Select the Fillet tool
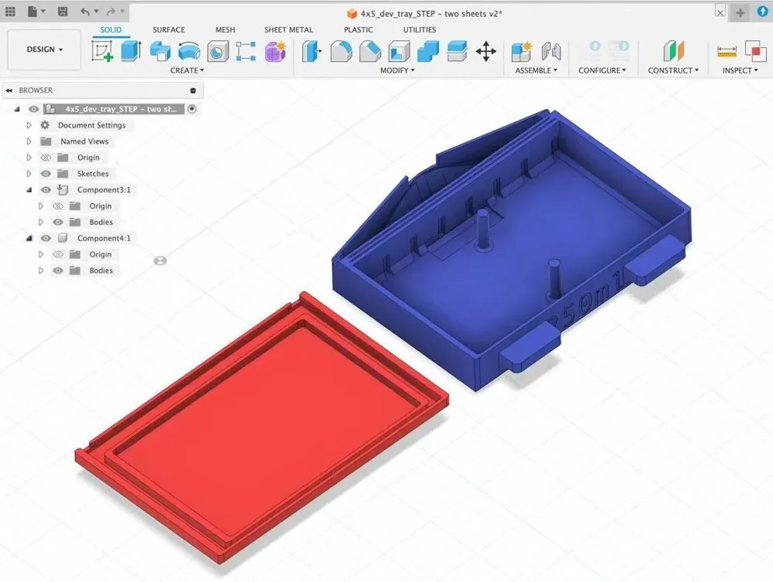Viewport: 773px width, 582px height. pyautogui.click(x=341, y=51)
